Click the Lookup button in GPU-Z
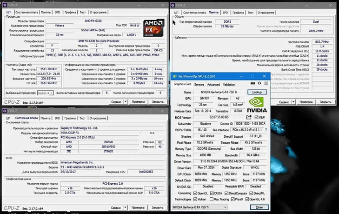Viewport: 339px width, 214px height. pos(257,92)
